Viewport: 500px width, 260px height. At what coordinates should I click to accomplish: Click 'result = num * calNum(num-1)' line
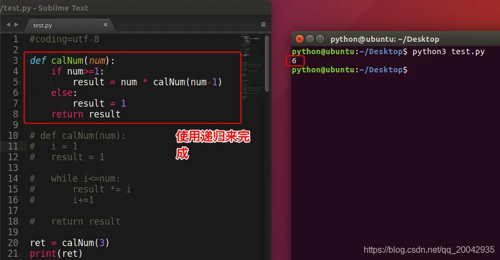[x=148, y=82]
